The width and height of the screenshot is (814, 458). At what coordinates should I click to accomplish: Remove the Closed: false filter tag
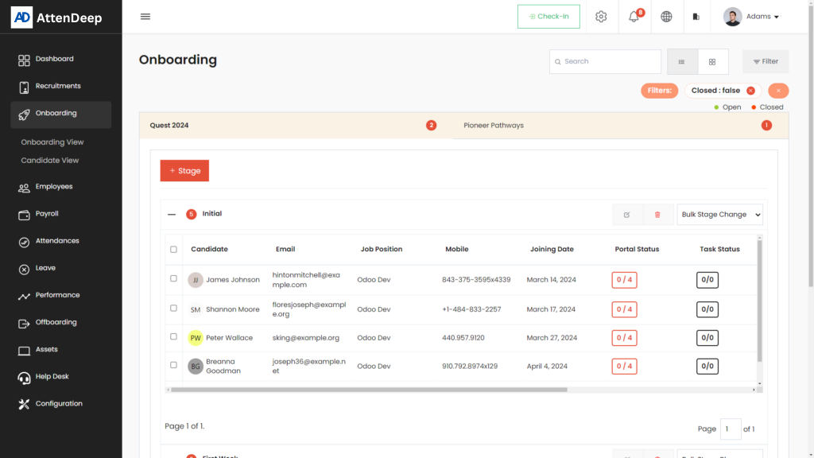pyautogui.click(x=750, y=91)
